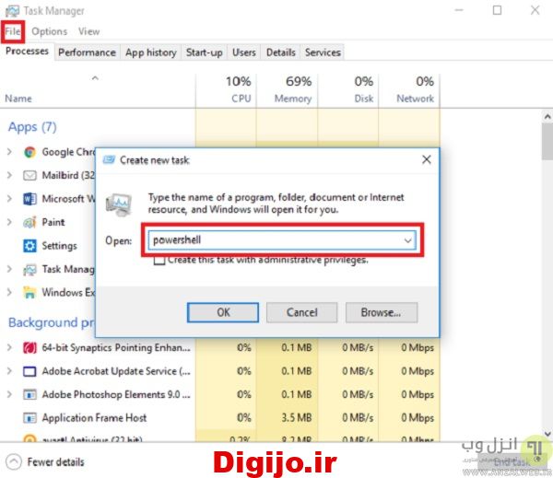Click the Browse... button
This screenshot has width=553, height=478.
[382, 312]
